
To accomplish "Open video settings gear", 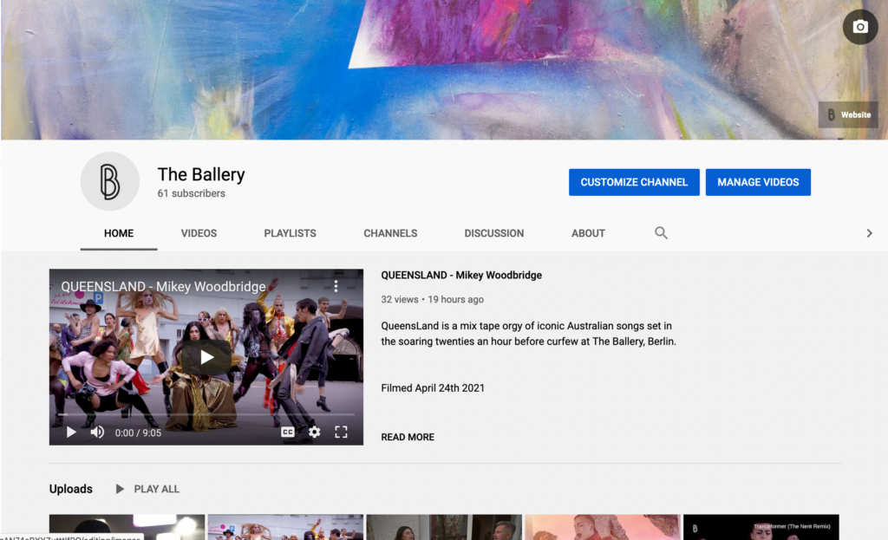I will coord(314,433).
